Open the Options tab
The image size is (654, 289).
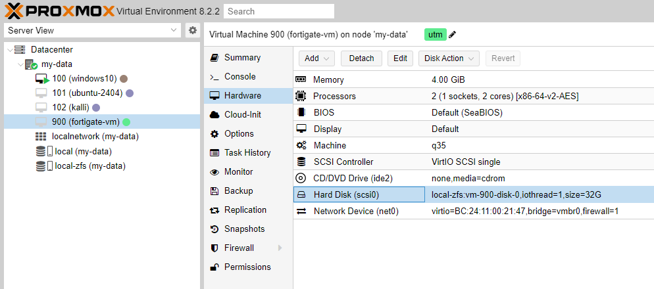pos(248,134)
